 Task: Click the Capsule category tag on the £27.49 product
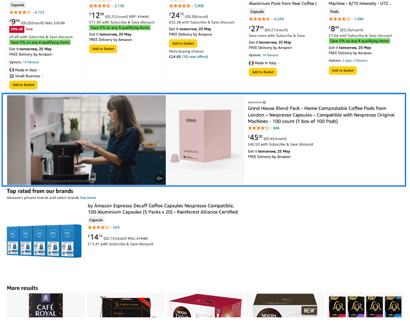(x=258, y=12)
